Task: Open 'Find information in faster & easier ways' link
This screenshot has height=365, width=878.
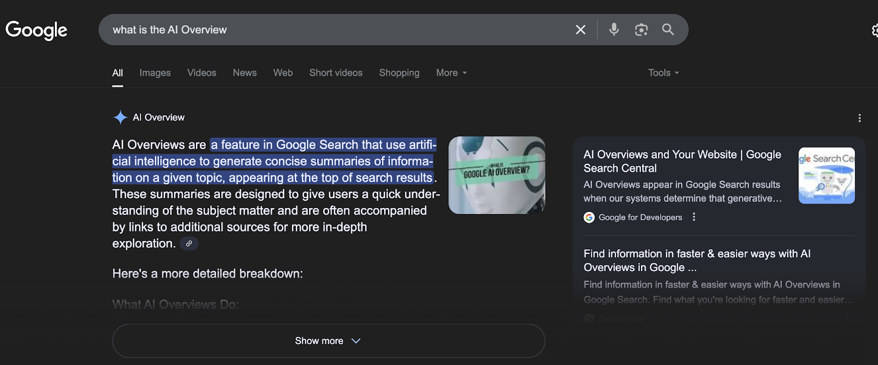Action: coord(697,261)
